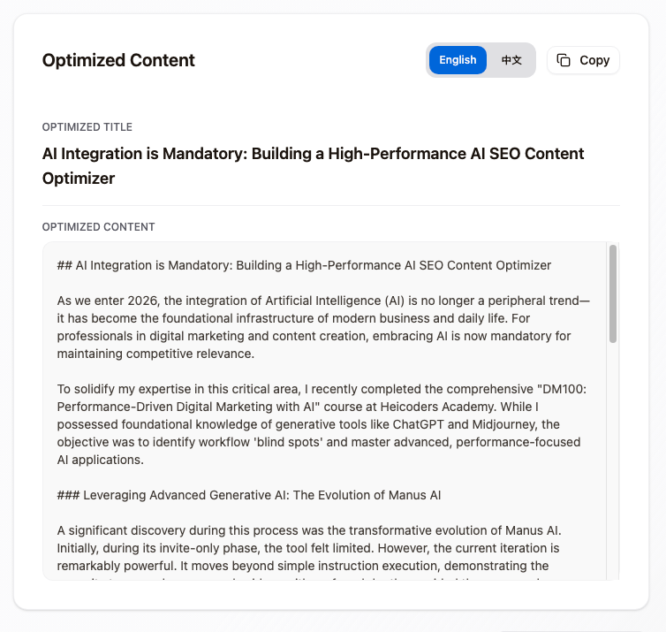The image size is (666, 632).
Task: Click the small "OPTIMIZED CONTENT" label
Action: (98, 227)
